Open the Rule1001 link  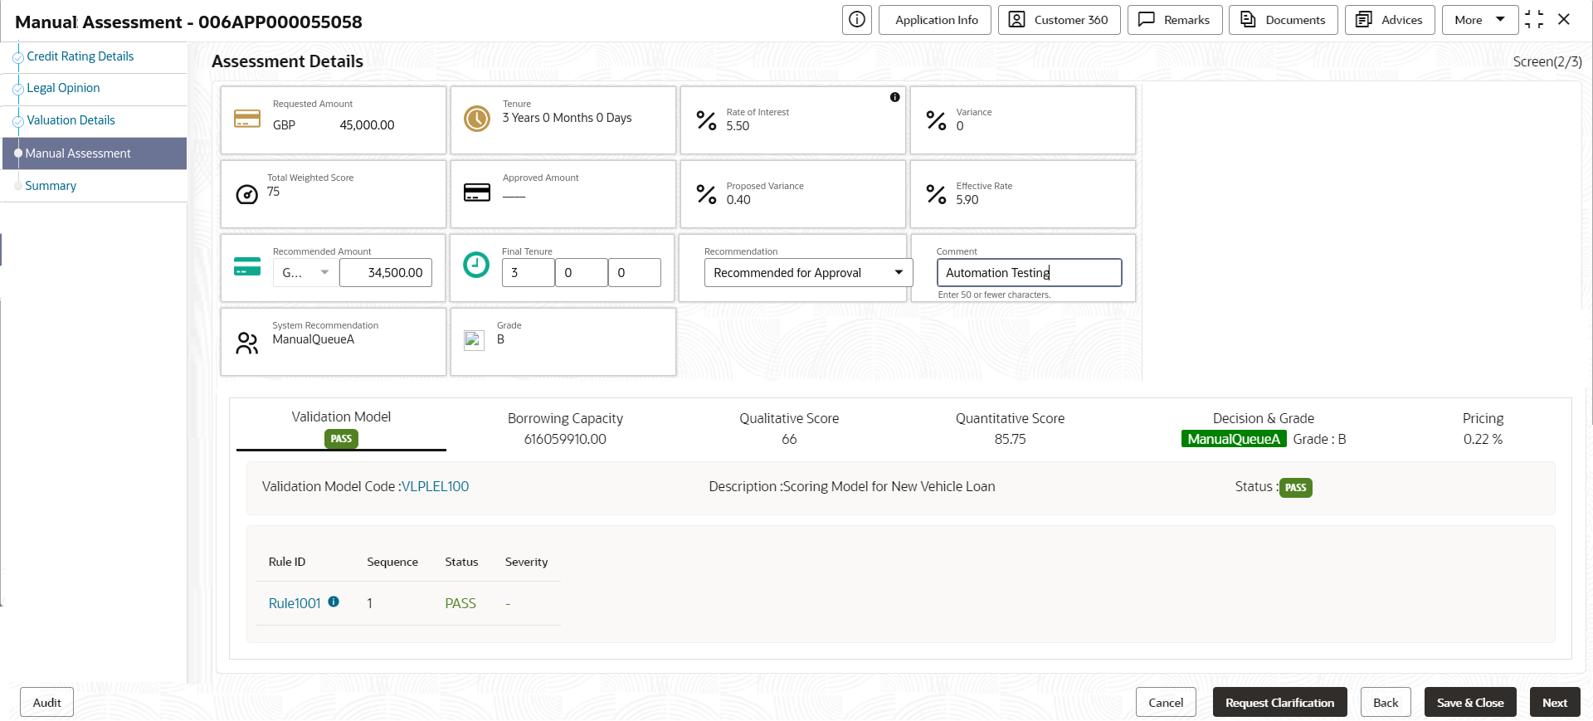295,603
